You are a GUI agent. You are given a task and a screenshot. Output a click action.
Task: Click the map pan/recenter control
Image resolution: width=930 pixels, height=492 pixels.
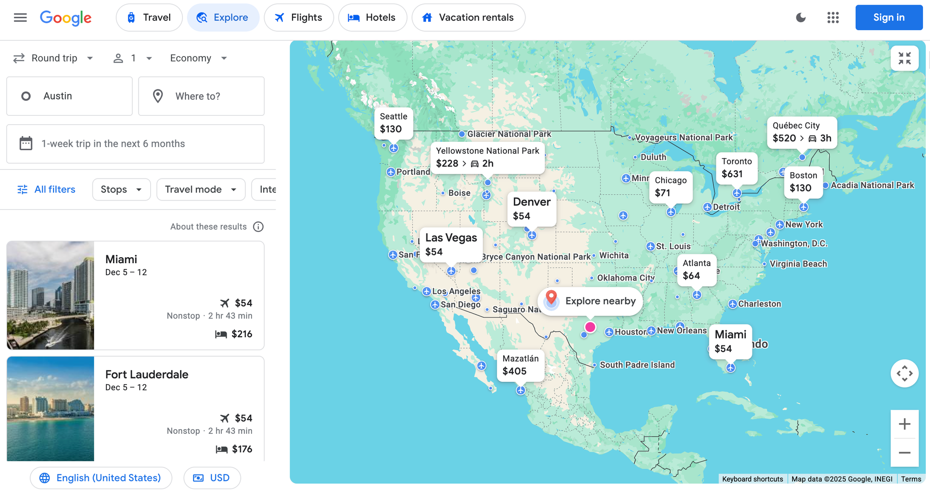[904, 373]
